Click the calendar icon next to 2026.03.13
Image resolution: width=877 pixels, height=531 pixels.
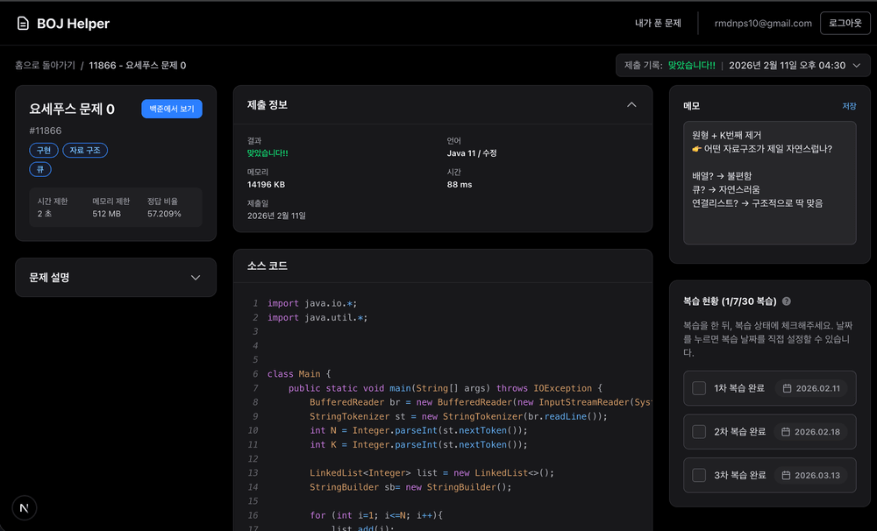pos(786,475)
